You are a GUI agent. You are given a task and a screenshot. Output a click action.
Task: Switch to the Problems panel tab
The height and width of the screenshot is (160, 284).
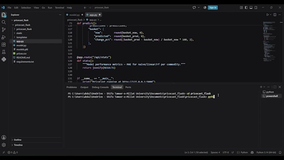(x=71, y=87)
